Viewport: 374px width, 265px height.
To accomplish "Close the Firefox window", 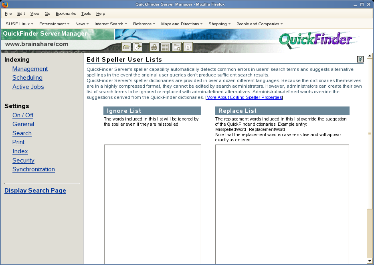I will click(x=369, y=4).
